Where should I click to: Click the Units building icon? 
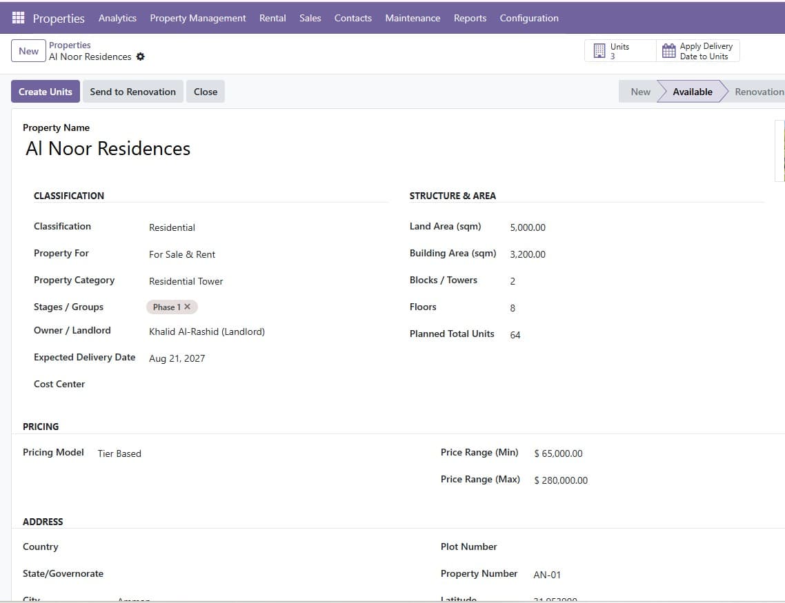point(599,51)
